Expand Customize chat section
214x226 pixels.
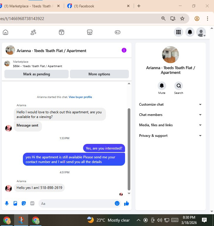coord(170,104)
